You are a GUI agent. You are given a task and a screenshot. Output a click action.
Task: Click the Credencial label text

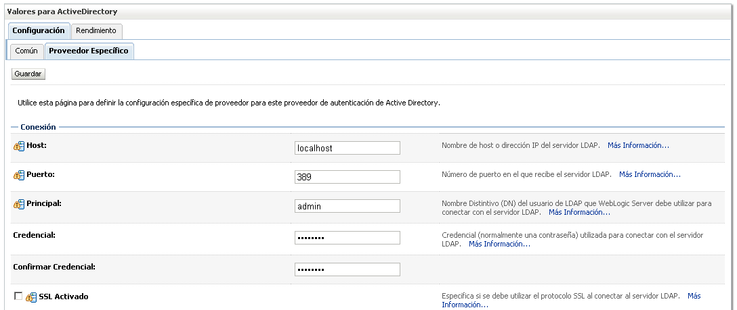click(35, 235)
